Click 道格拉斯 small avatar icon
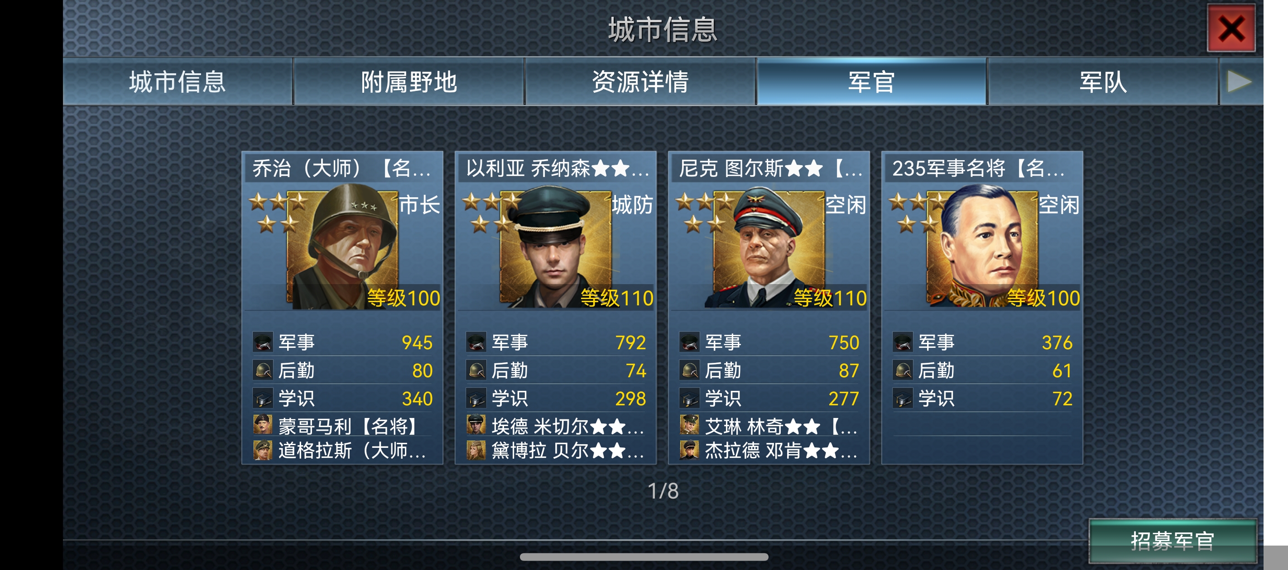This screenshot has height=570, width=1288. (263, 450)
